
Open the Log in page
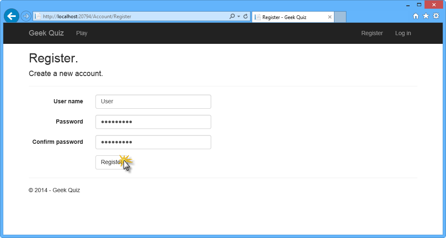(403, 33)
